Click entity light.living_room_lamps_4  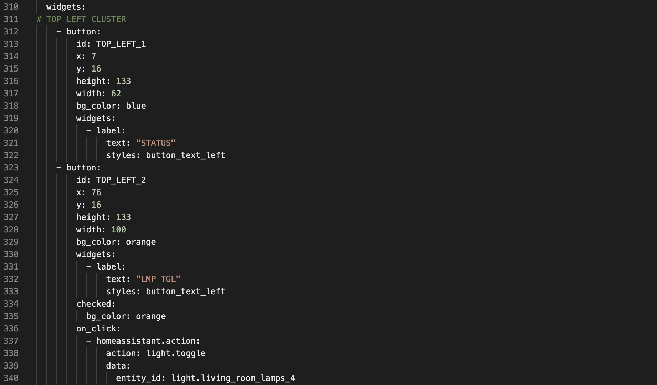point(233,378)
